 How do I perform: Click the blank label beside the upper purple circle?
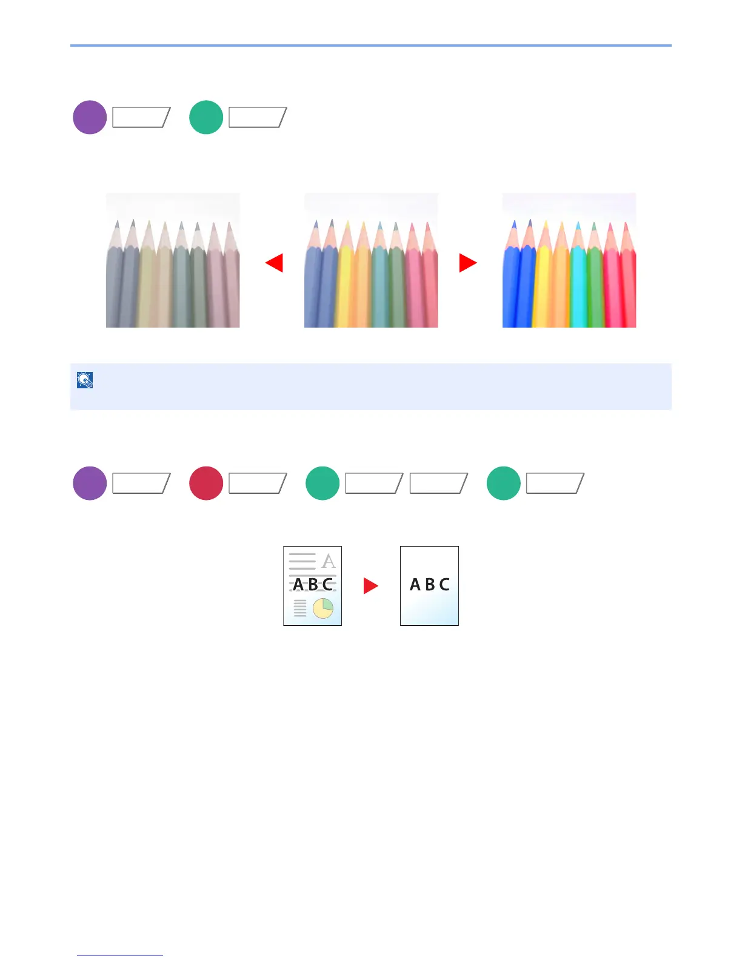[141, 117]
